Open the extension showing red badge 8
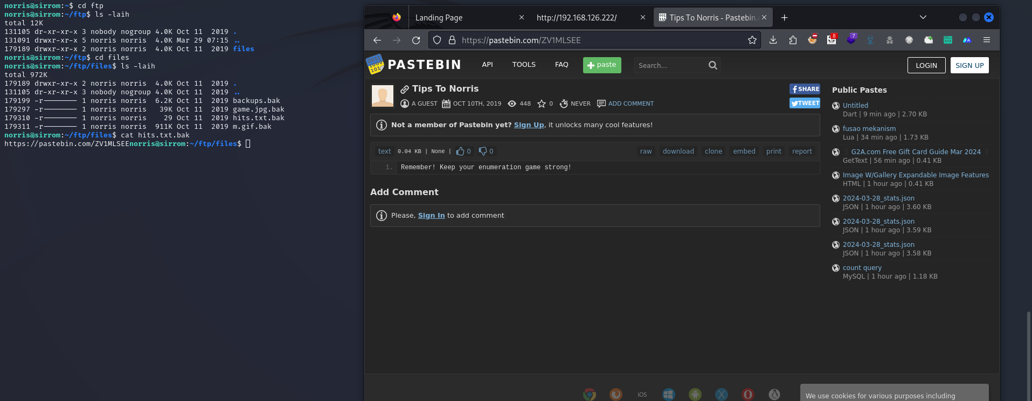The height and width of the screenshot is (401, 1032). (x=832, y=39)
